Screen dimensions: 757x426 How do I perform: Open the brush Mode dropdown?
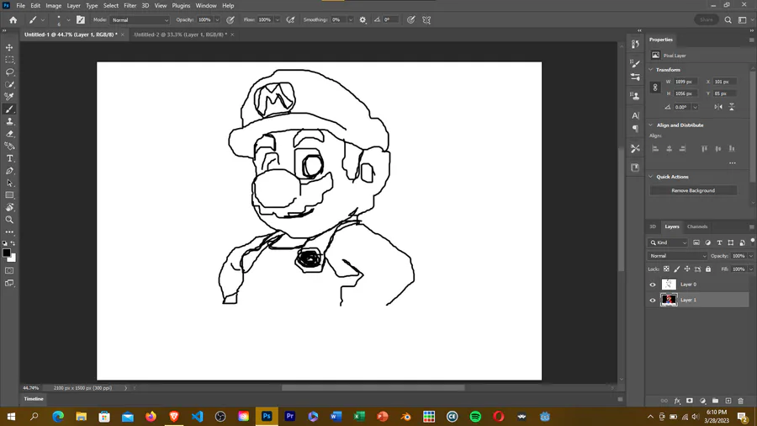point(140,20)
